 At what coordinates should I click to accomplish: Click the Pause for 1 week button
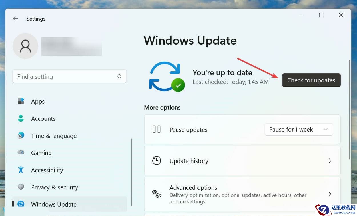point(291,129)
